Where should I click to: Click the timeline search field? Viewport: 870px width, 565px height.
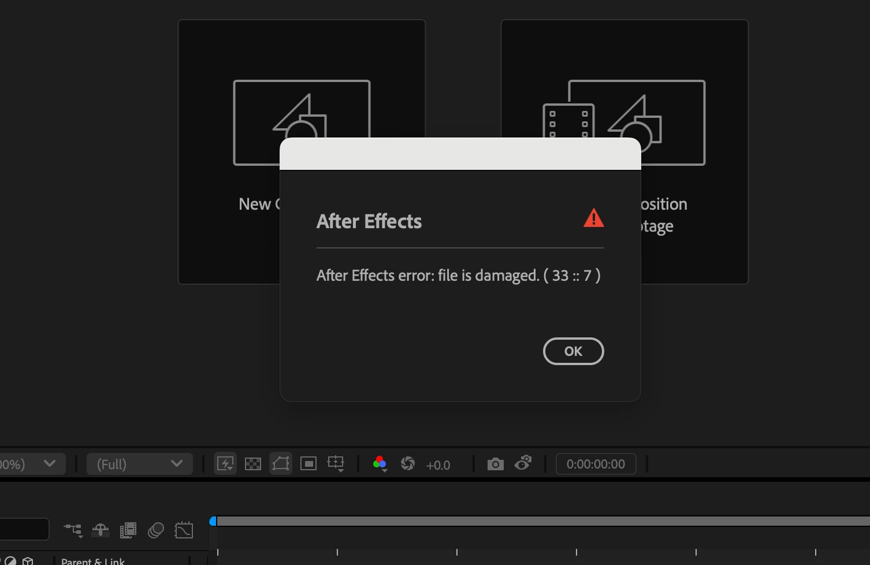tap(24, 529)
